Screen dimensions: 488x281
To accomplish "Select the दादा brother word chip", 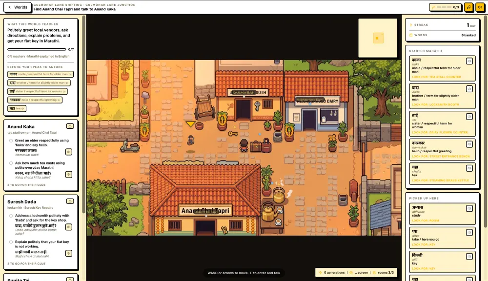I will (x=39, y=83).
